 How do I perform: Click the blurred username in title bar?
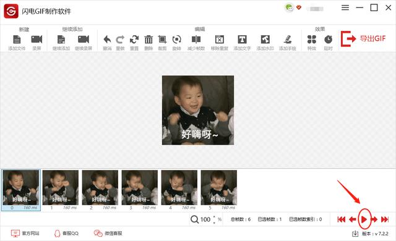click(315, 9)
